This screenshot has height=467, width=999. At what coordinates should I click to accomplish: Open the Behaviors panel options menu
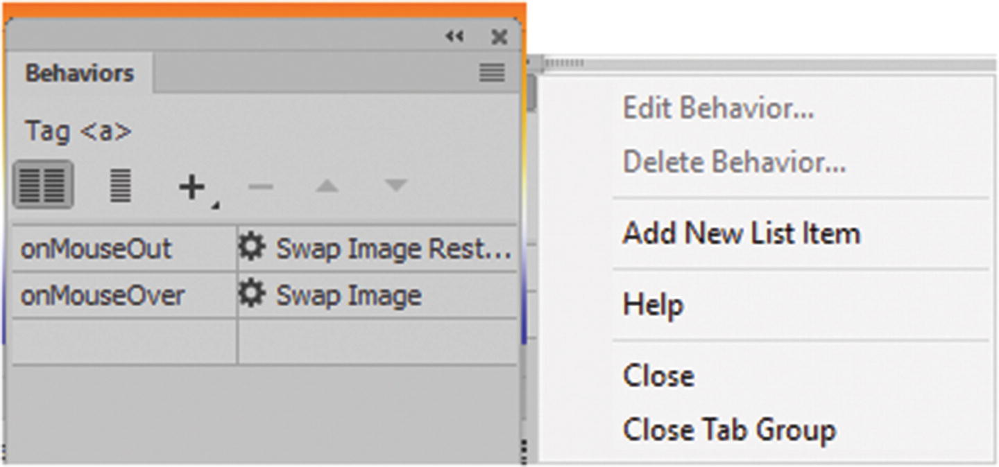point(492,73)
